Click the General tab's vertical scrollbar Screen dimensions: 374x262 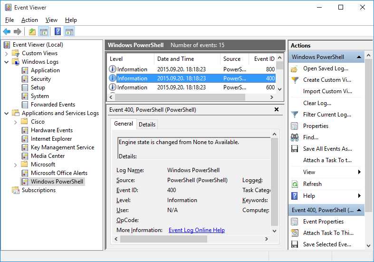(274, 182)
